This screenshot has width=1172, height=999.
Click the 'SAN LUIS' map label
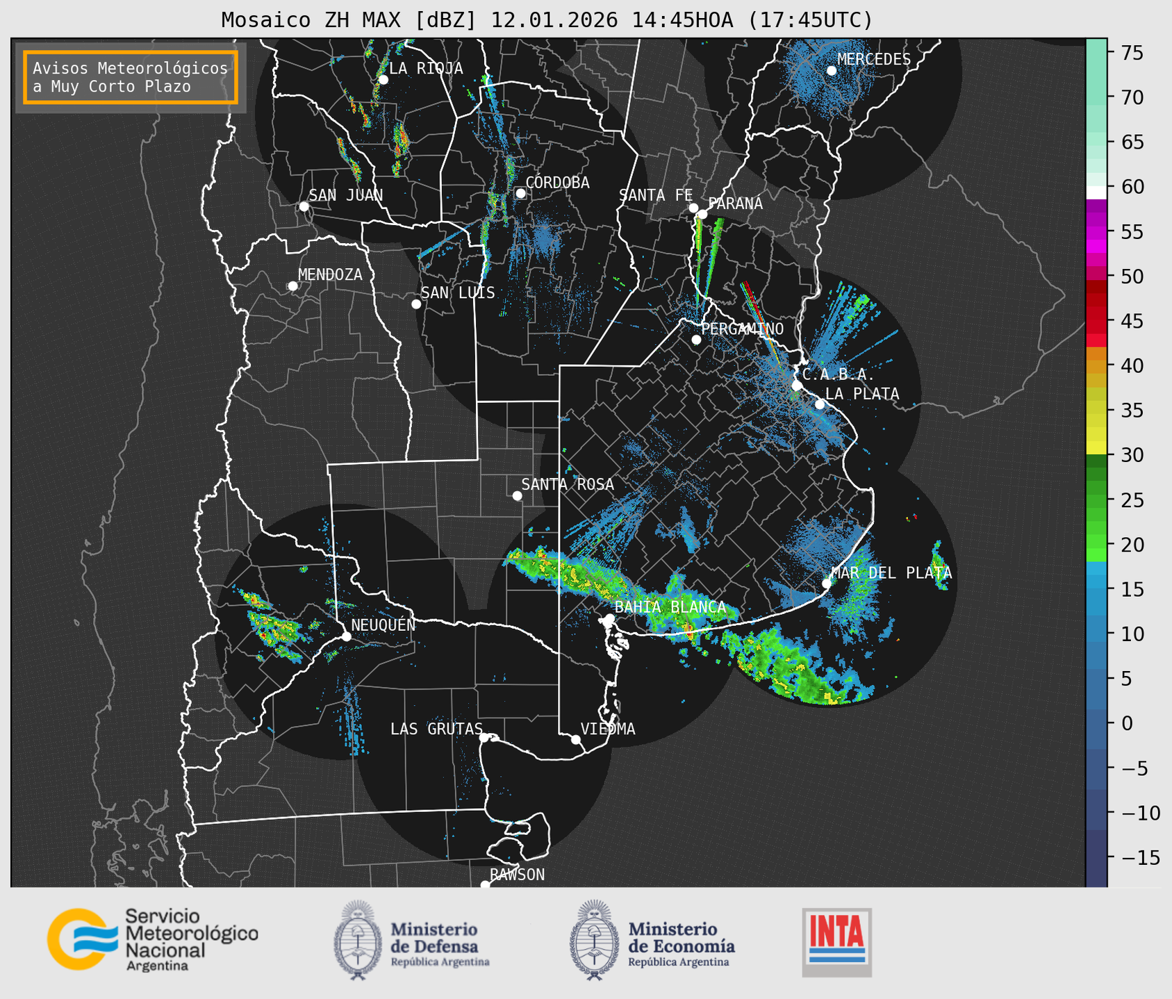[x=459, y=292]
